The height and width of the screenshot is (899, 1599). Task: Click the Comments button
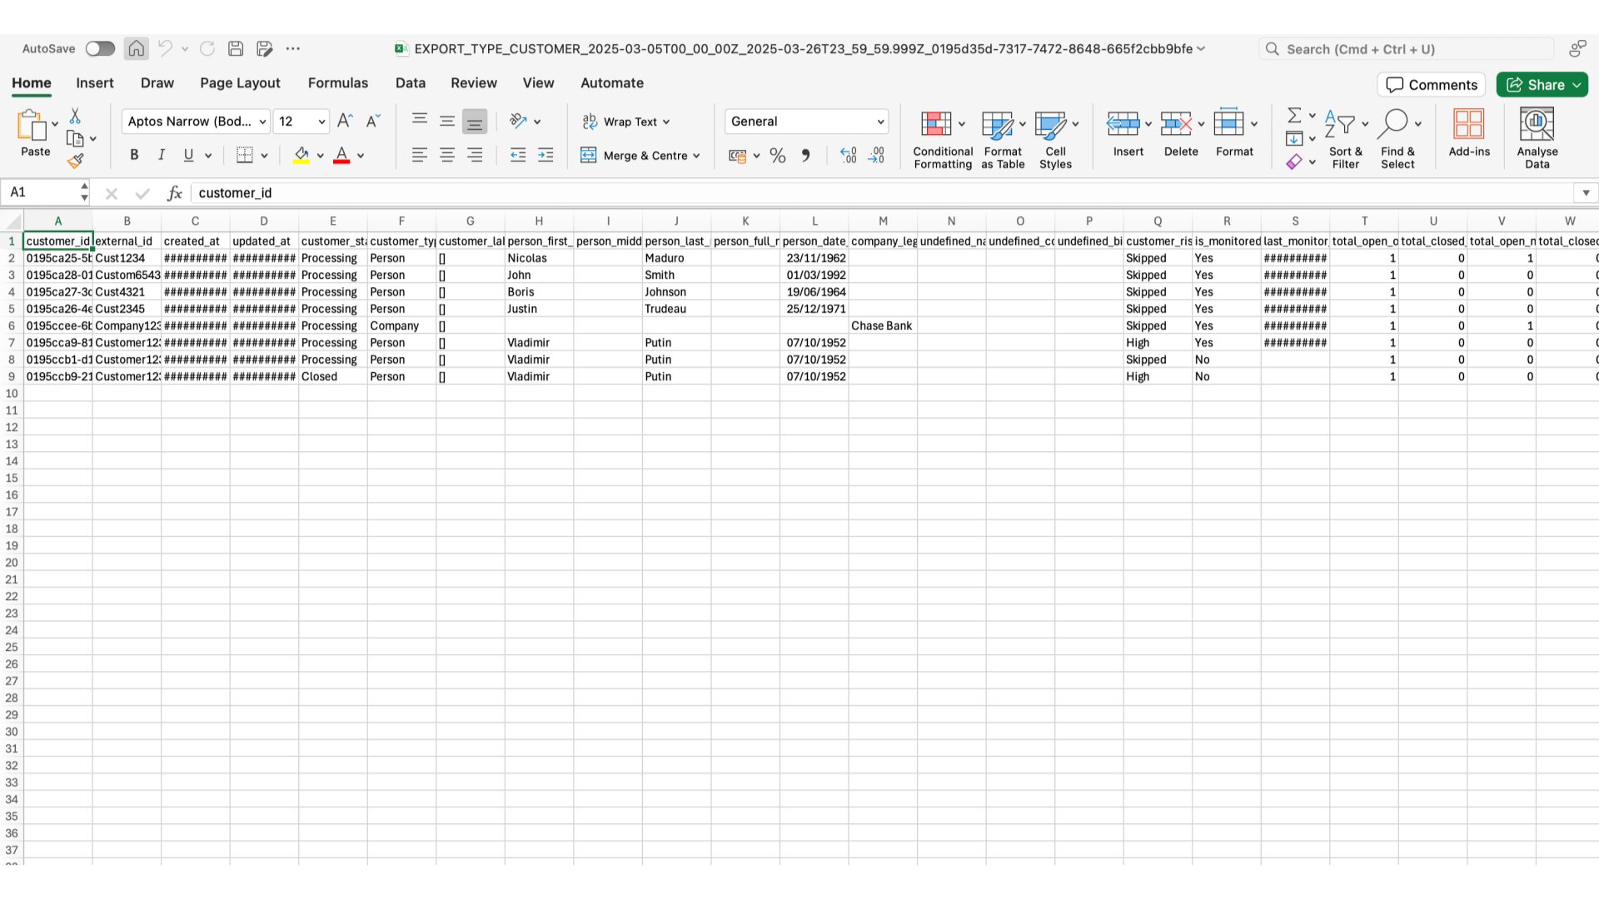1430,84
